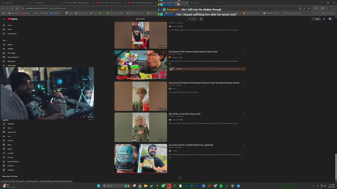The height and width of the screenshot is (189, 337).
Task: Open the Twitch bookmark
Action: coord(70,13)
